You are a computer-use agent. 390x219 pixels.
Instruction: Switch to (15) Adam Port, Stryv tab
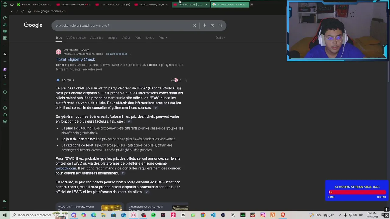[151, 5]
